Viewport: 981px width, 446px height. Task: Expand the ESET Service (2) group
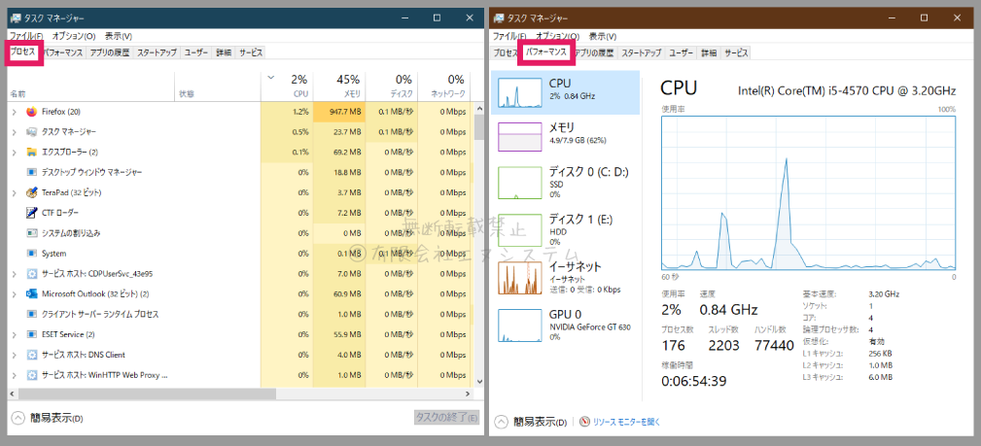pos(15,334)
